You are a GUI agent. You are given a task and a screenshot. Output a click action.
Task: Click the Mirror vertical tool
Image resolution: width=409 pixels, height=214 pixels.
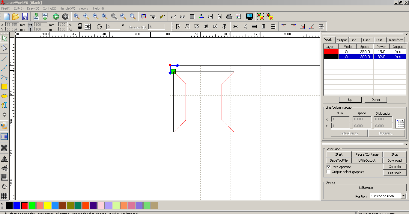[x=4, y=168]
